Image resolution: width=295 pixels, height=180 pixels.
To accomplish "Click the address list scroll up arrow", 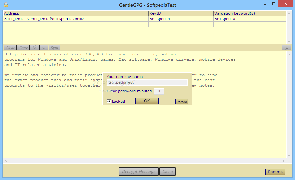I will [289, 14].
